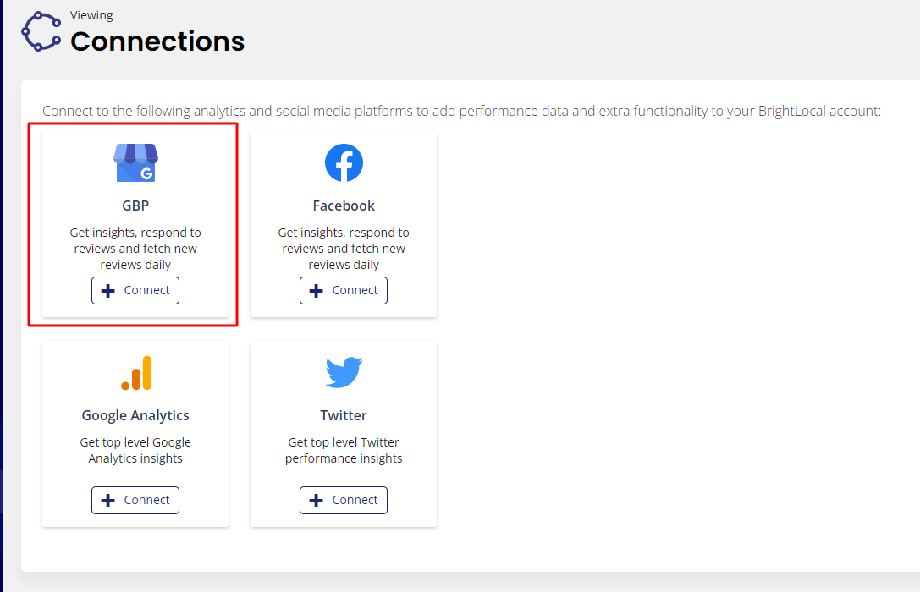The height and width of the screenshot is (592, 920).
Task: Click the Connections page heading
Action: coord(157,41)
